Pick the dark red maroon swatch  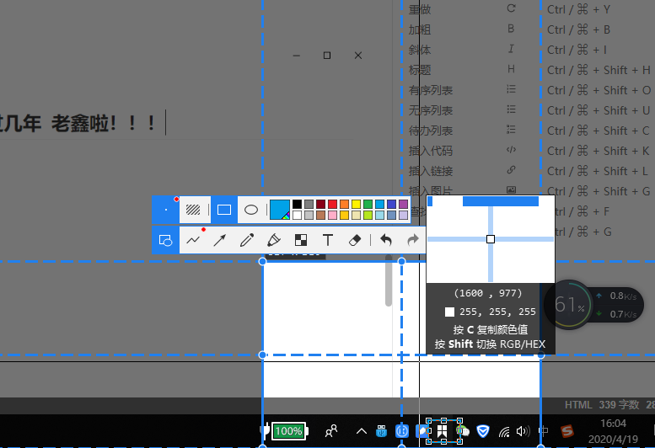[320, 204]
